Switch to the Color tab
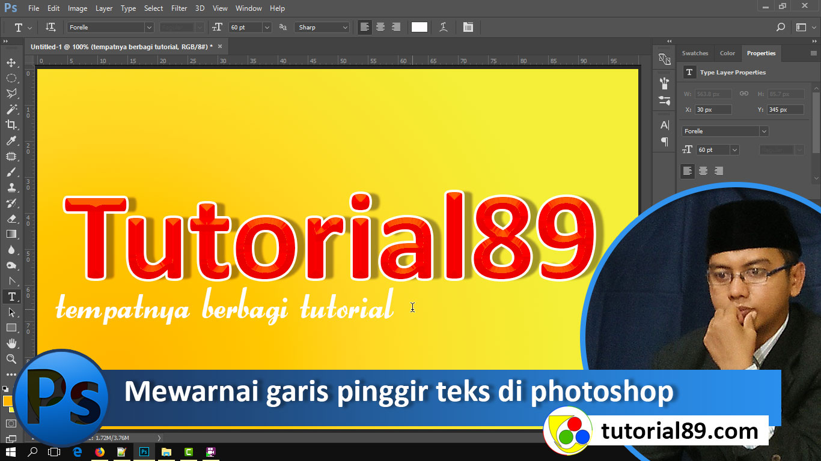 pos(727,53)
